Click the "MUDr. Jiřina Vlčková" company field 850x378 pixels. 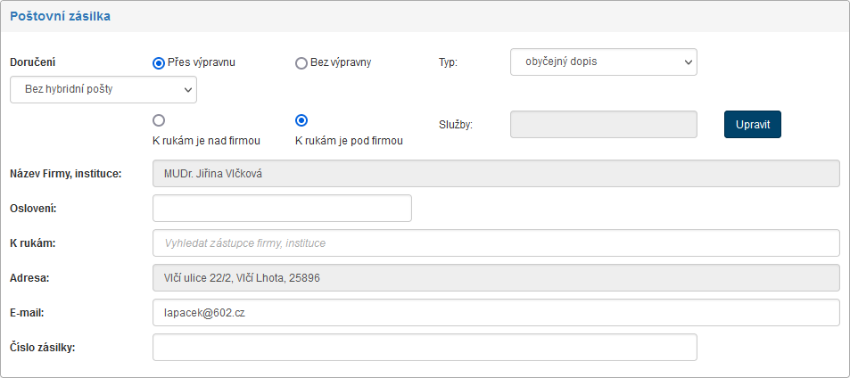(496, 173)
